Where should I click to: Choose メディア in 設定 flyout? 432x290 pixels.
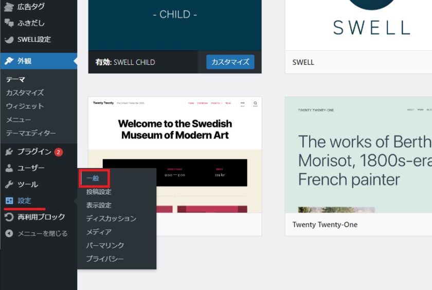(x=99, y=232)
